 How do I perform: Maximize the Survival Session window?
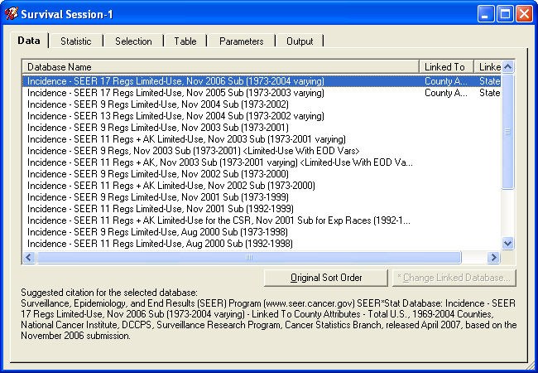pos(506,13)
